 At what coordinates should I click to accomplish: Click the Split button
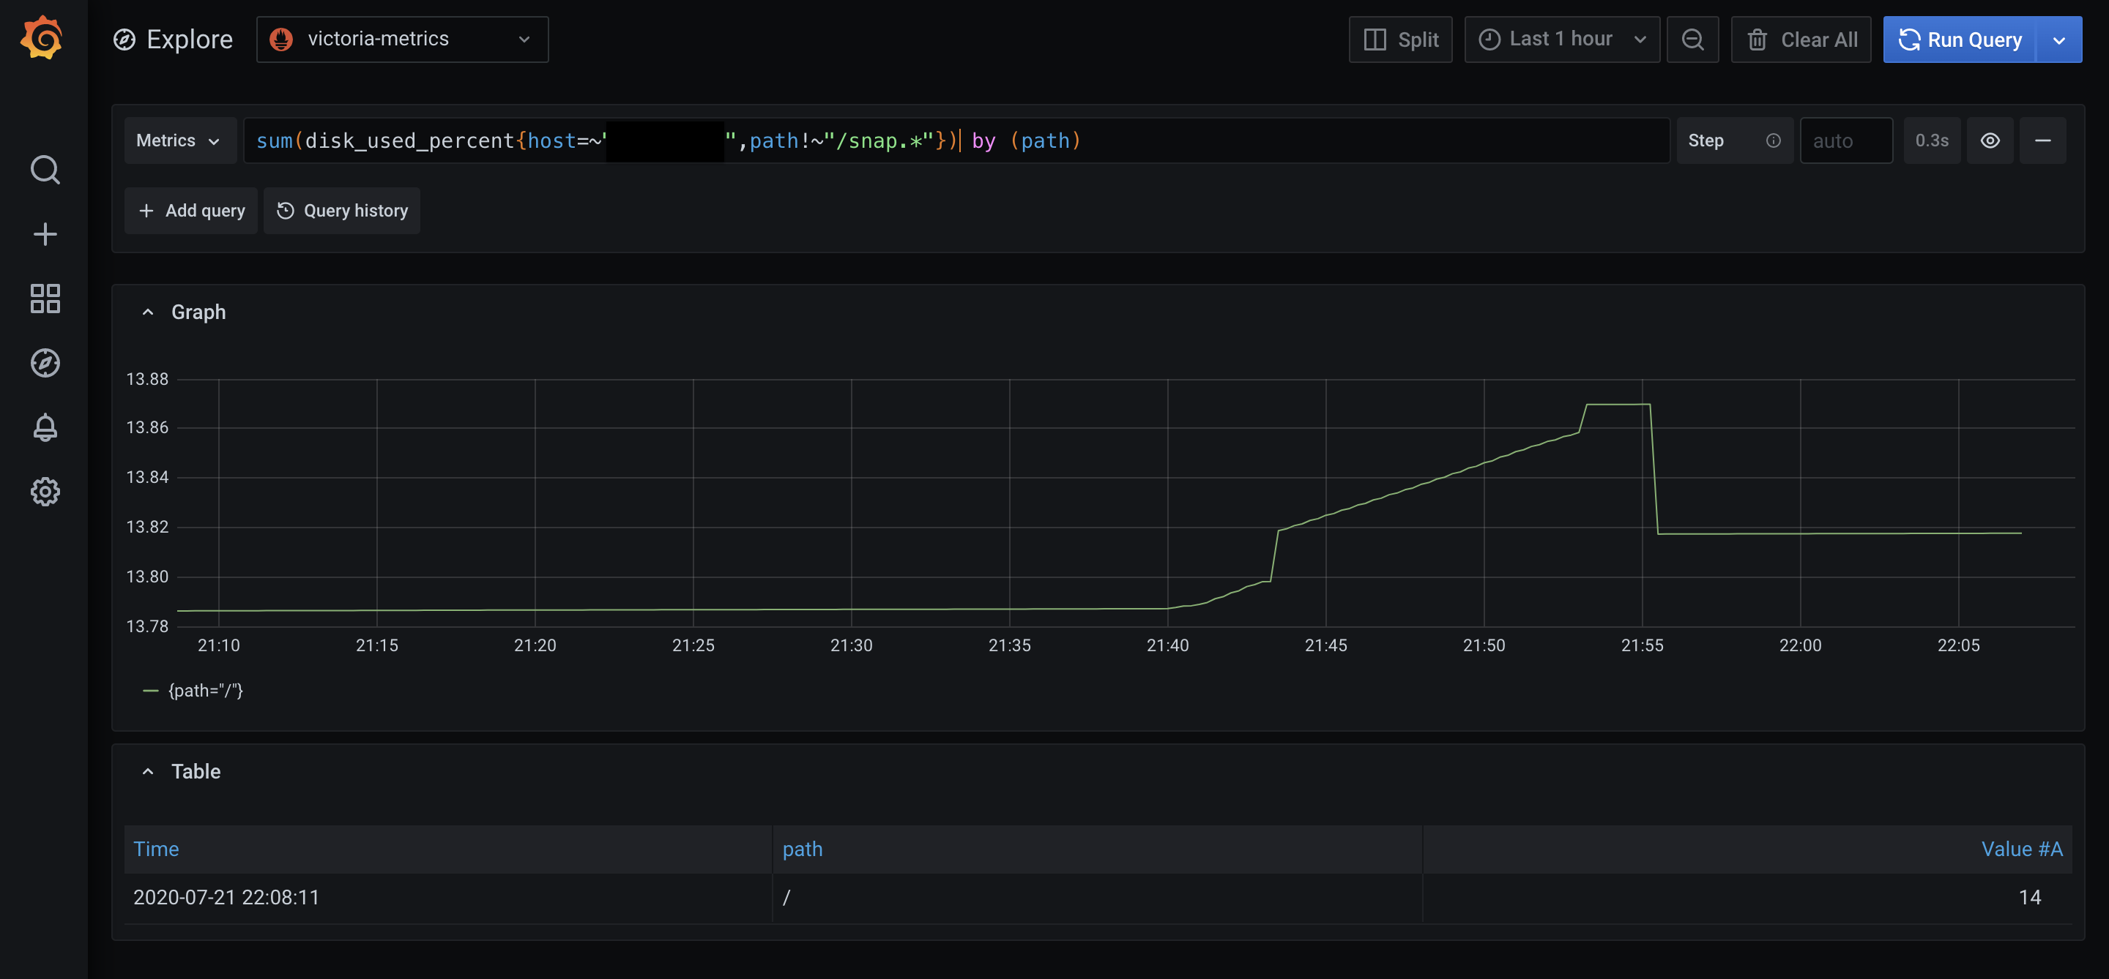pos(1401,40)
